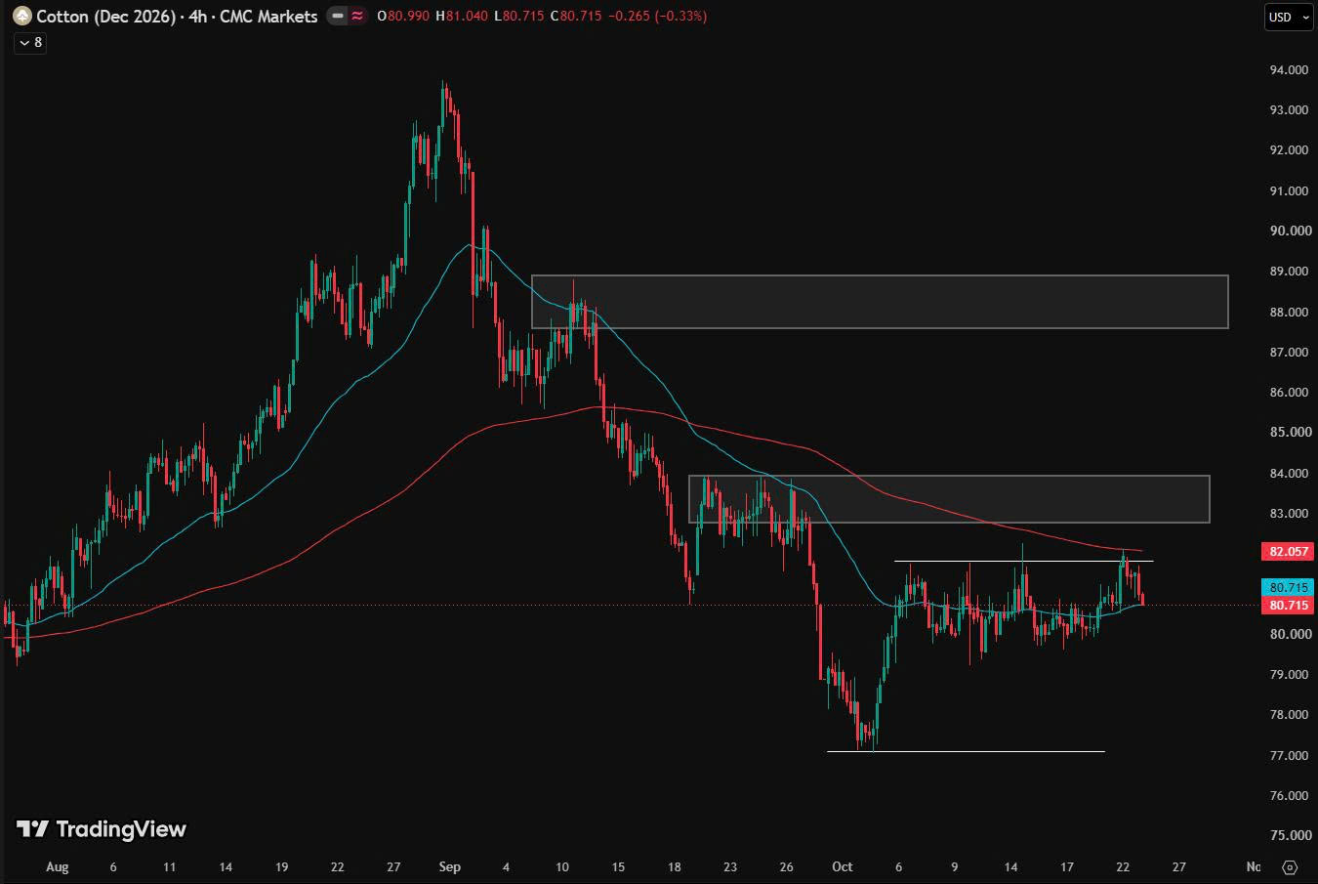Click the Sep label on the time axis

coord(449,866)
